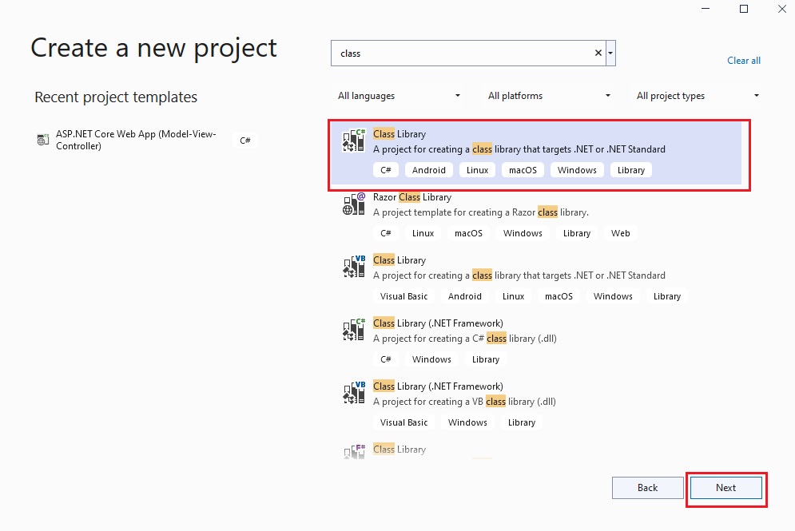Click the Back button

[x=647, y=488]
